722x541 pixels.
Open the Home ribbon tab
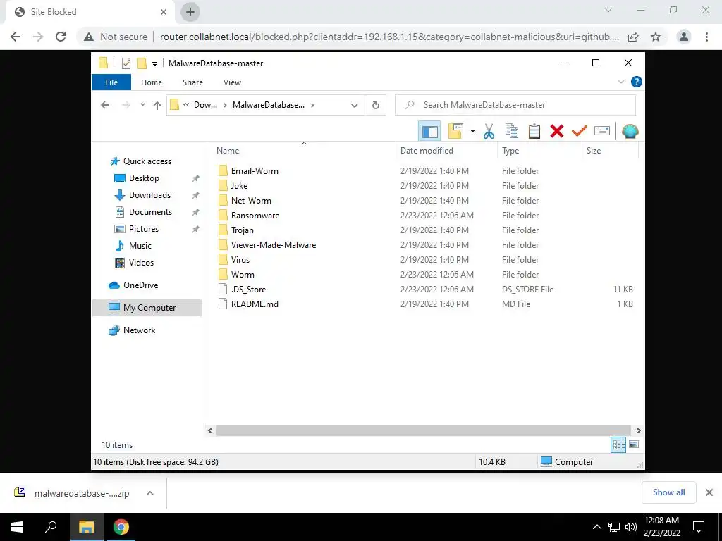coord(152,82)
